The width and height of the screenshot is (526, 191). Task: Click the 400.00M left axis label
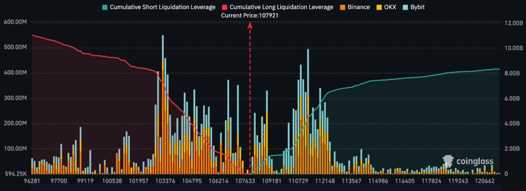(15, 73)
